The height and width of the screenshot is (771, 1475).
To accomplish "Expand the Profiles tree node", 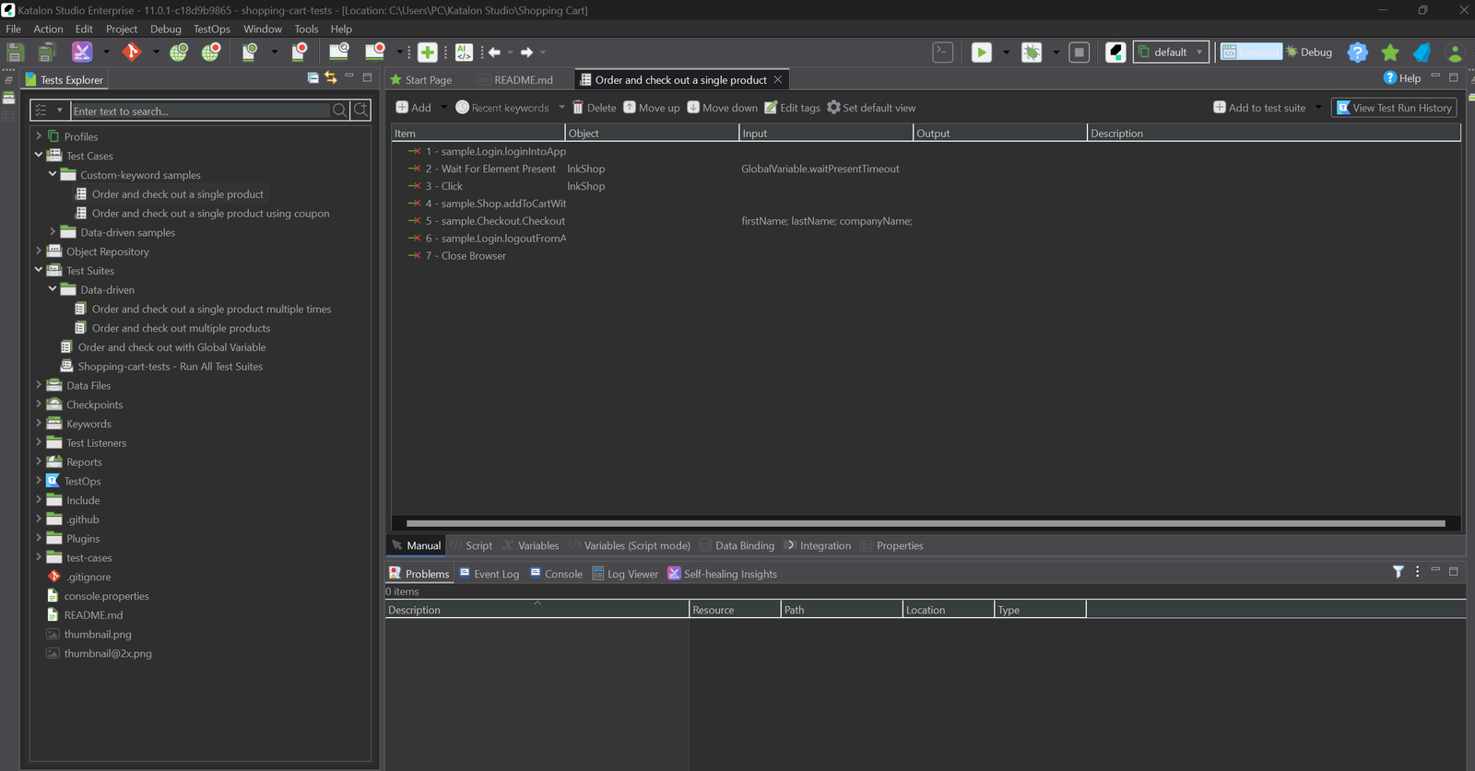I will 39,136.
